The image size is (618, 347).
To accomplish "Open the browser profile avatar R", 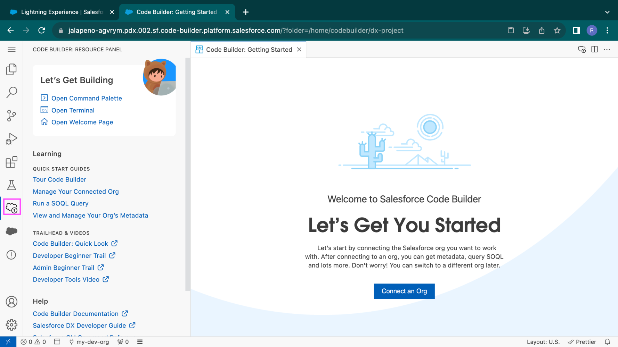I will pos(592,31).
